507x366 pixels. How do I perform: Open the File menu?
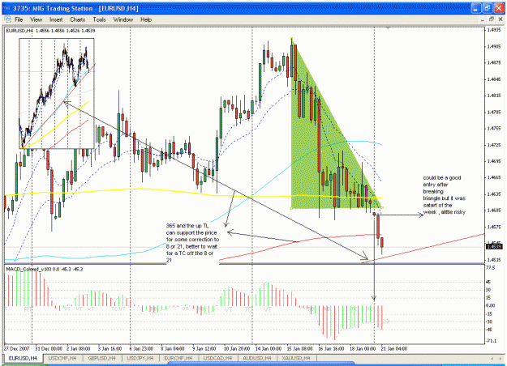click(x=19, y=19)
